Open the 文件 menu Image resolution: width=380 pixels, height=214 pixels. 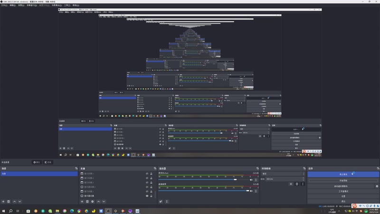tap(4, 5)
